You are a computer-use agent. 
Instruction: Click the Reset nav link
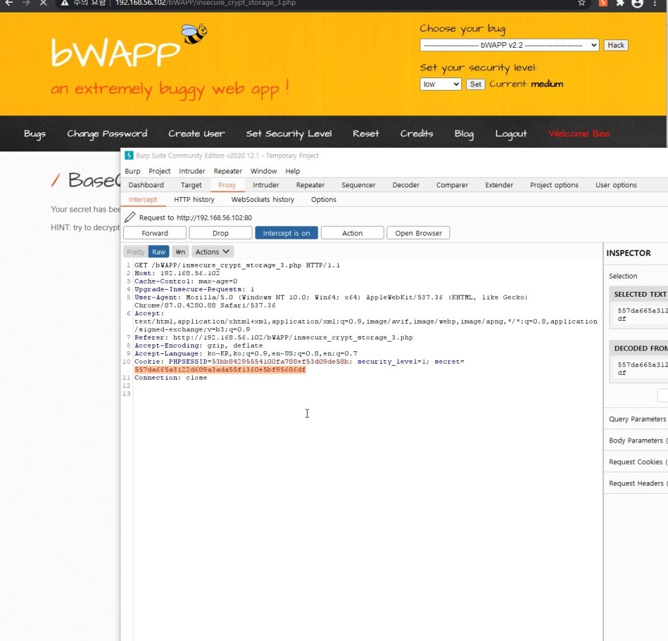click(366, 133)
